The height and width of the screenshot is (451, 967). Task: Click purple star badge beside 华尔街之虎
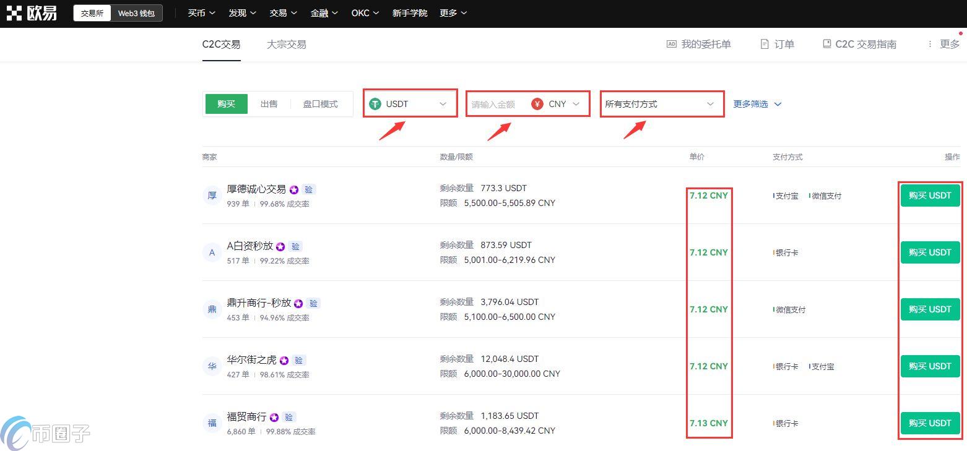[284, 361]
